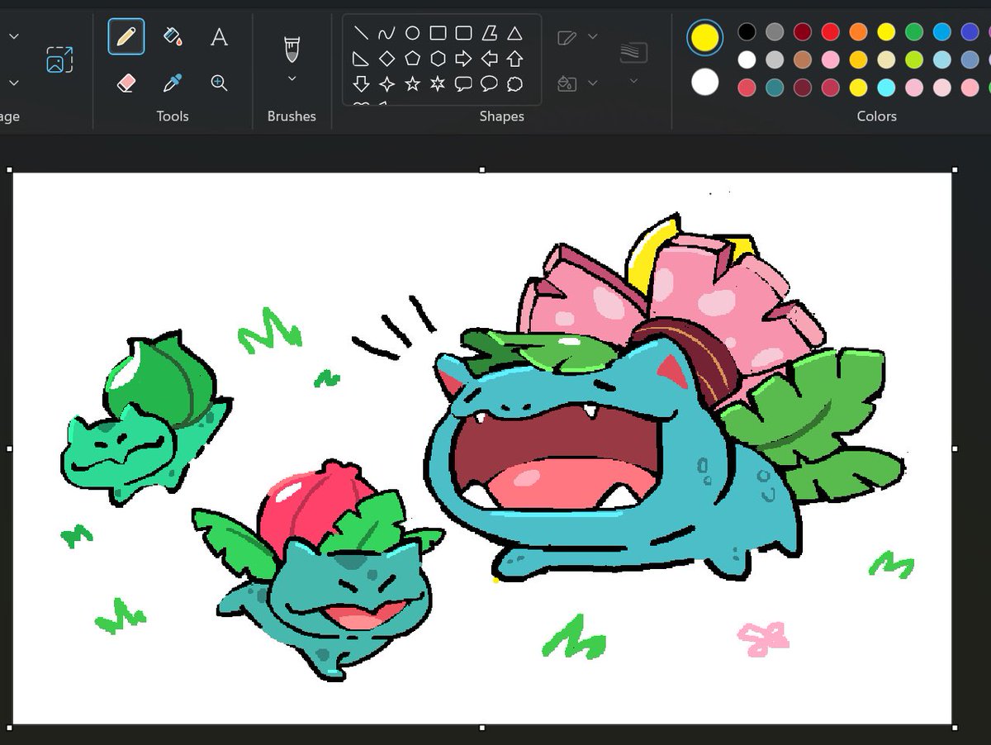Click the "Tools" group label
This screenshot has width=991, height=745.
coord(173,116)
